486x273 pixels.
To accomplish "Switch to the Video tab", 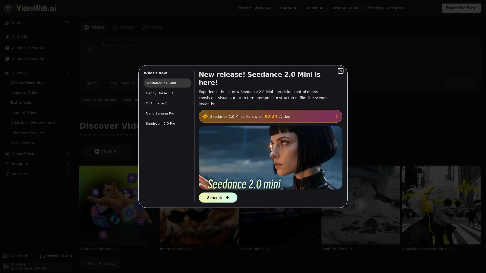I will [94, 27].
